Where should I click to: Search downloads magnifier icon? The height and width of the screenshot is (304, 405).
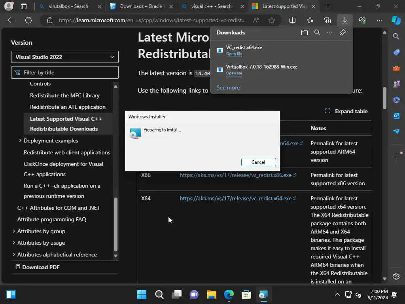click(x=317, y=32)
